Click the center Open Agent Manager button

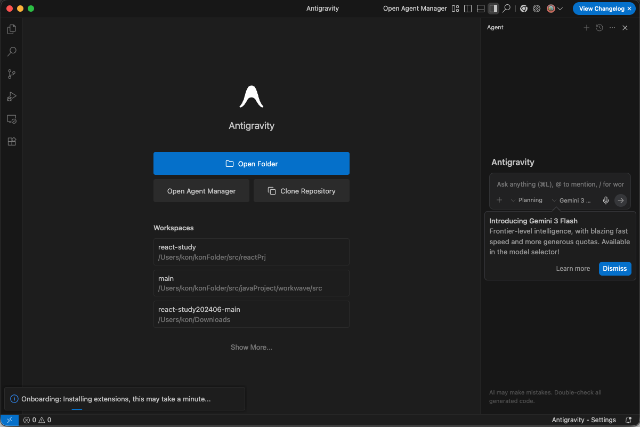click(x=201, y=191)
